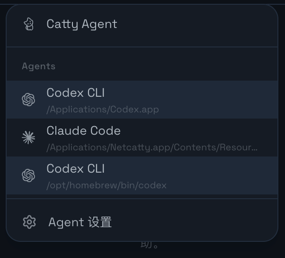Click the /Applications/Codex.app path text
Screen dimensions: 285x258
[102, 110]
